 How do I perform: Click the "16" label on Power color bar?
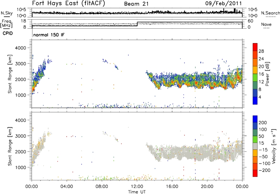click(261, 74)
